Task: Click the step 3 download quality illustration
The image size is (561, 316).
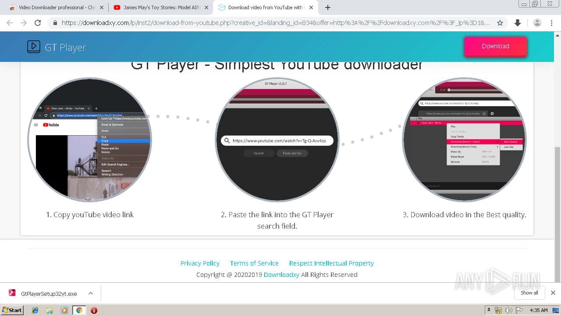Action: [464, 140]
